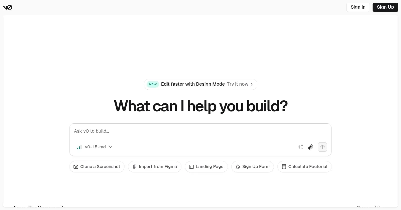Click the droplet icon beside Sign Up Form

(238, 166)
